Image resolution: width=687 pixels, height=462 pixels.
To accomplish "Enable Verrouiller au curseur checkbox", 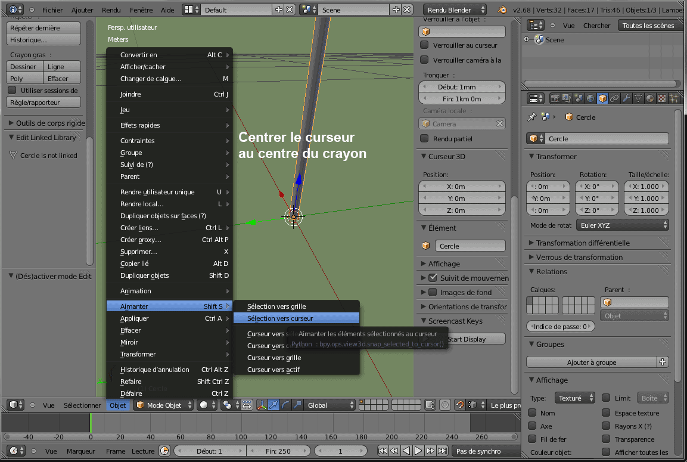I will pos(424,45).
